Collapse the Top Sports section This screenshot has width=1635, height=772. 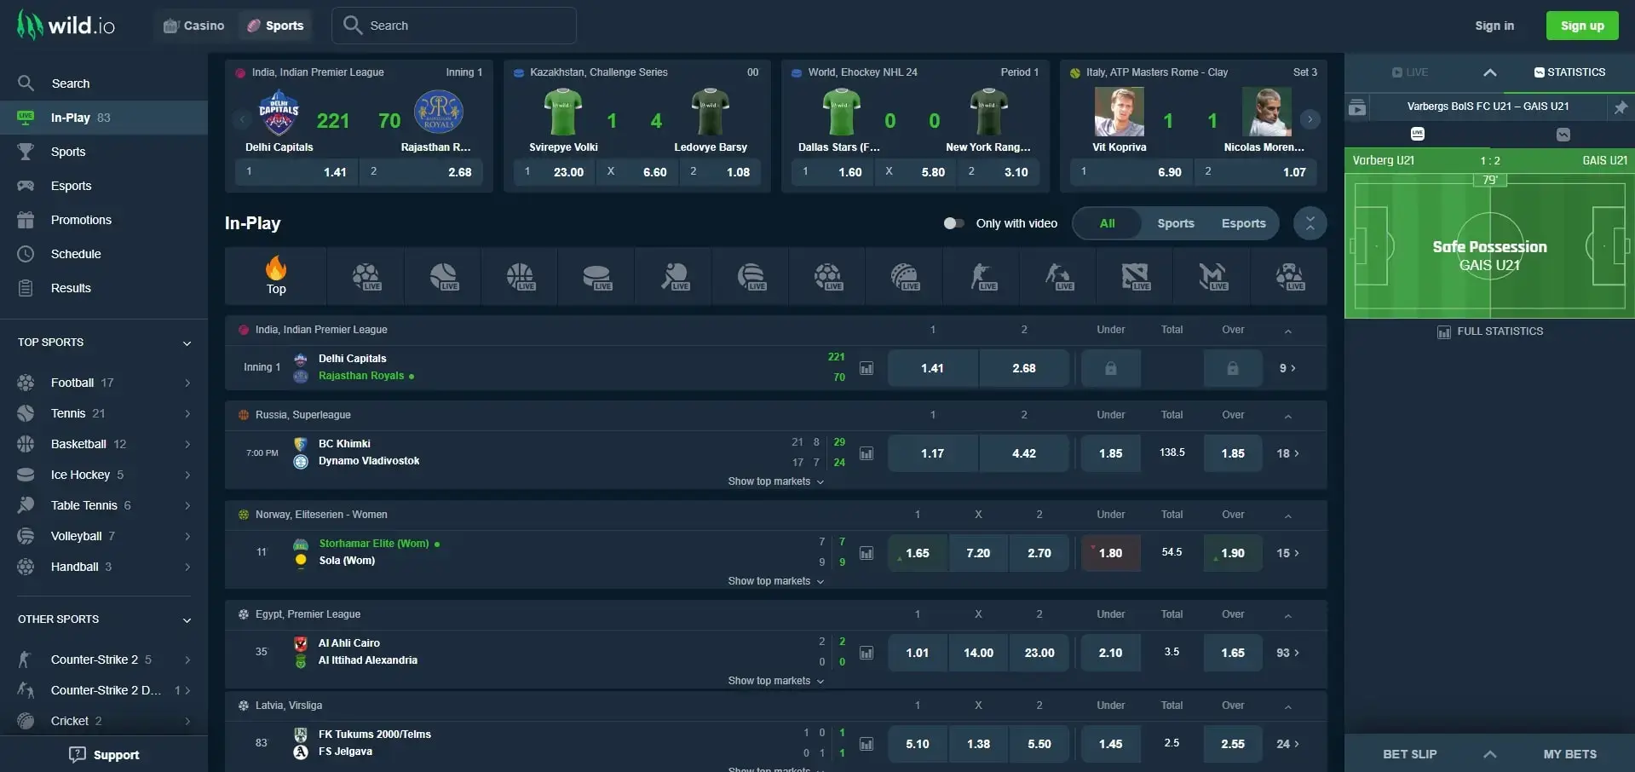[187, 343]
